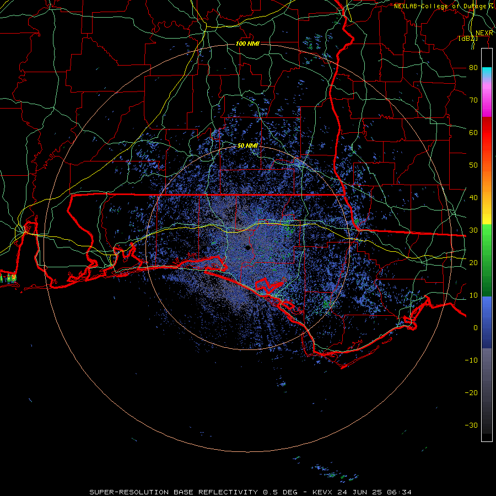Click the 100 NMI range ring label
This screenshot has width=496, height=496.
(247, 44)
